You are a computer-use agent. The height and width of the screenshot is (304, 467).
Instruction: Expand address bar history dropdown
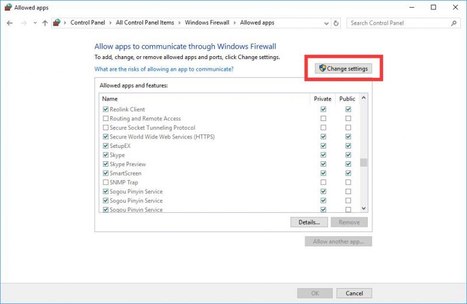pos(326,23)
